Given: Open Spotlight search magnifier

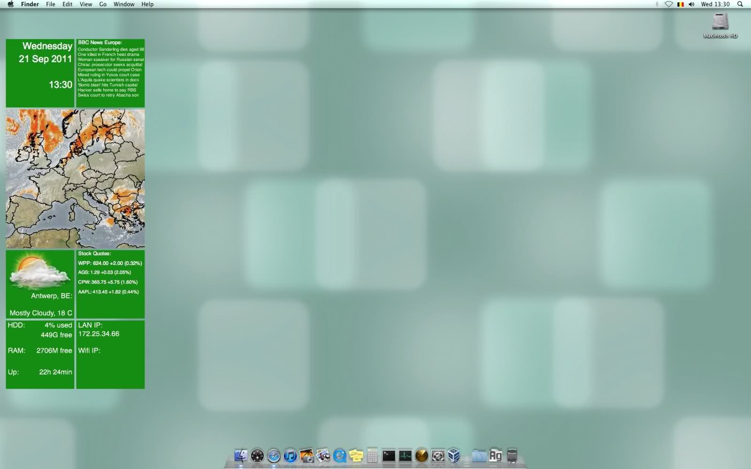Looking at the screenshot, I should (740, 4).
